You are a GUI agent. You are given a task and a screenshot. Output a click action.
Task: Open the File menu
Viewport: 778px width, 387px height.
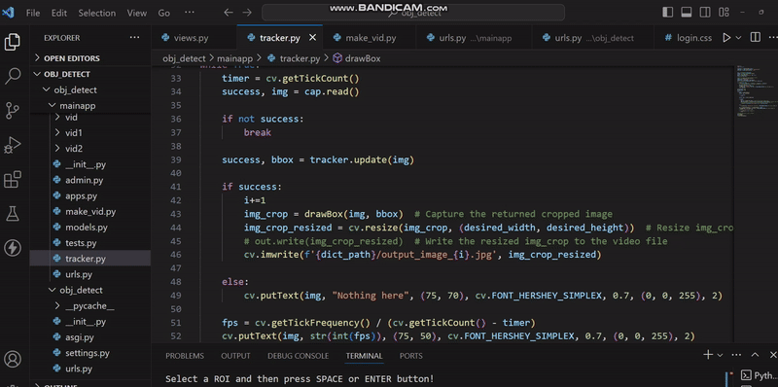pyautogui.click(x=33, y=13)
